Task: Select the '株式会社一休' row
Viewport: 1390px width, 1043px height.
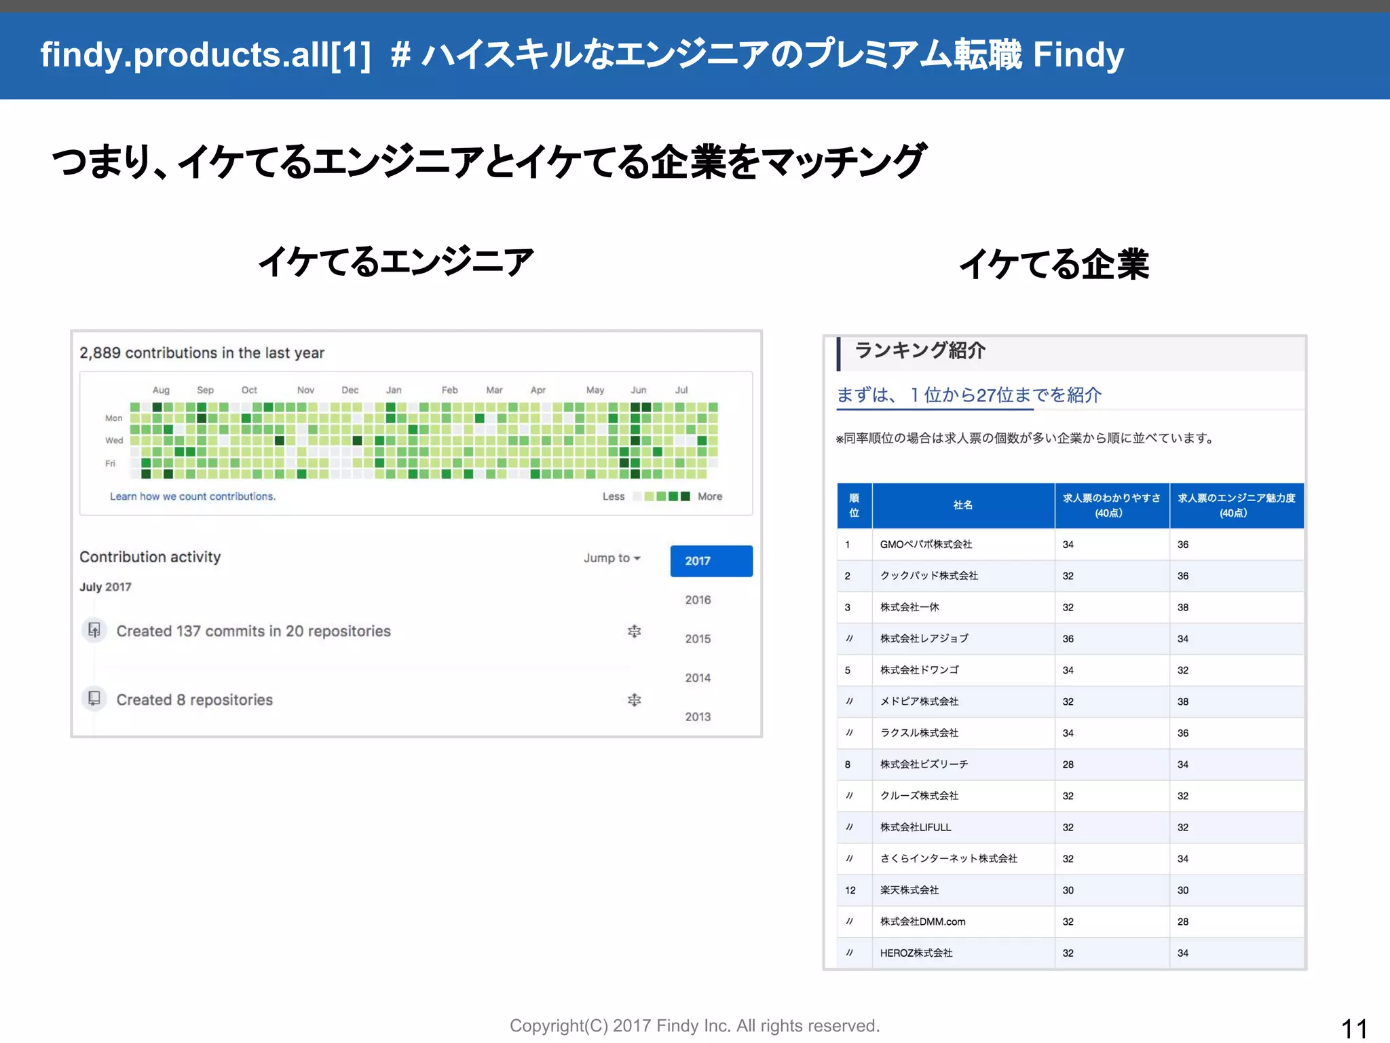Action: pos(1070,607)
